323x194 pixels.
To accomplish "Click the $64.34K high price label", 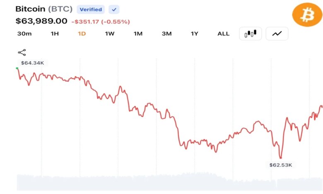I will [32, 63].
